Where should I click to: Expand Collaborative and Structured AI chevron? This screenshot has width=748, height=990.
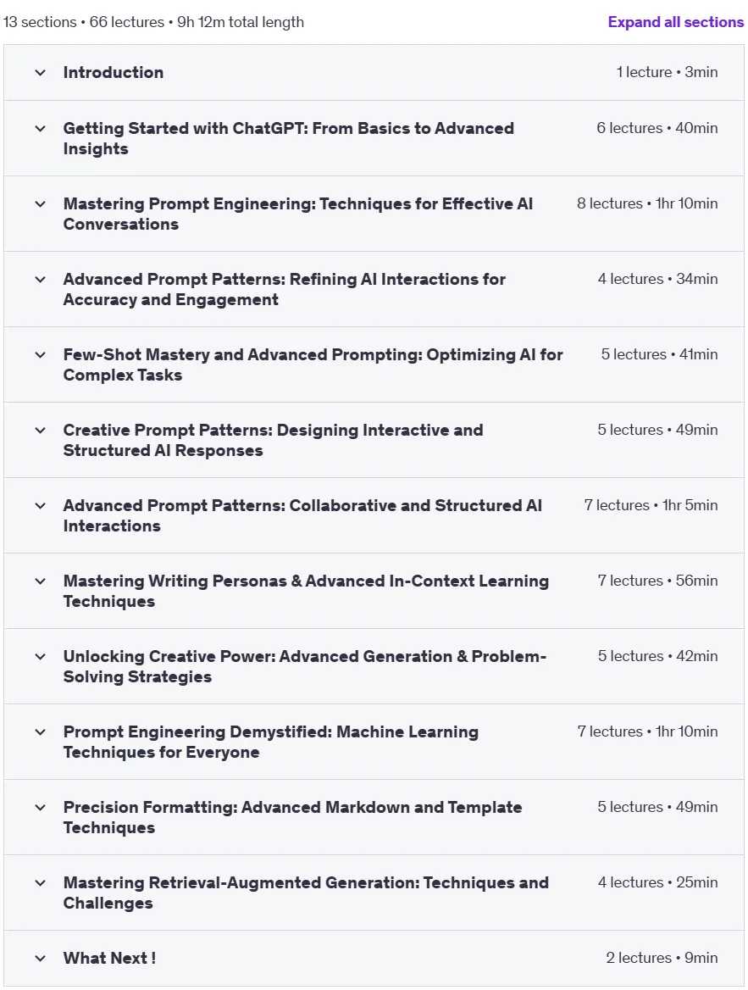pyautogui.click(x=41, y=506)
